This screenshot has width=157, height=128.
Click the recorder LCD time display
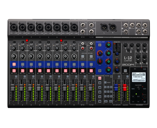139,77
